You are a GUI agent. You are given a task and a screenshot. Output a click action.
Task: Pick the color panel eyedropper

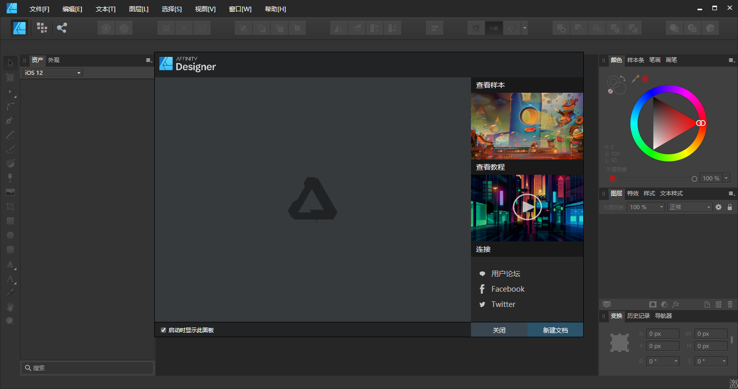click(635, 78)
